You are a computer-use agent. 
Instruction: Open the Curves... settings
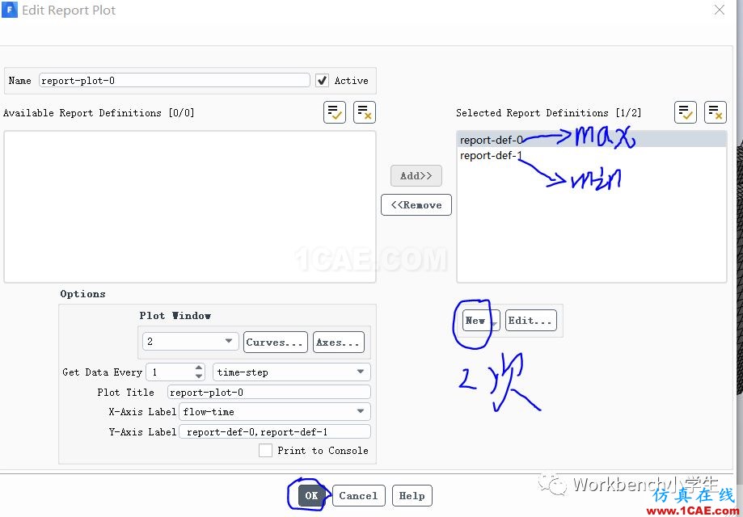coord(276,343)
